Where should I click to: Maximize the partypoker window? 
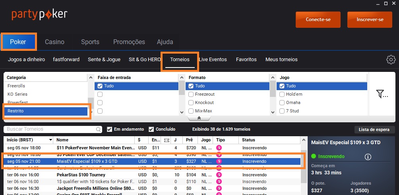pyautogui.click(x=386, y=3)
